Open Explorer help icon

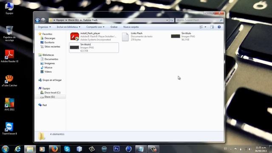click(x=219, y=27)
